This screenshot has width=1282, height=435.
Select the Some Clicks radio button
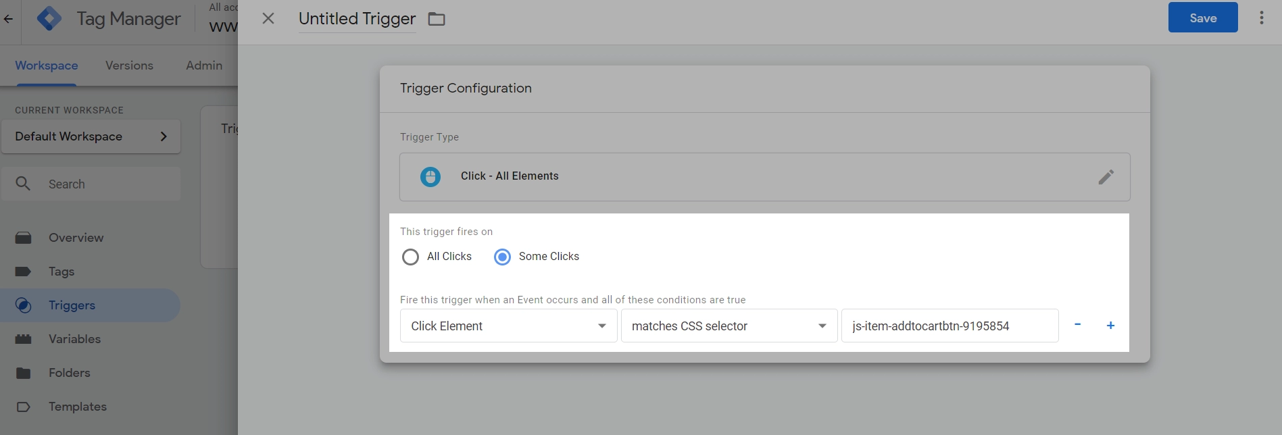pyautogui.click(x=502, y=257)
